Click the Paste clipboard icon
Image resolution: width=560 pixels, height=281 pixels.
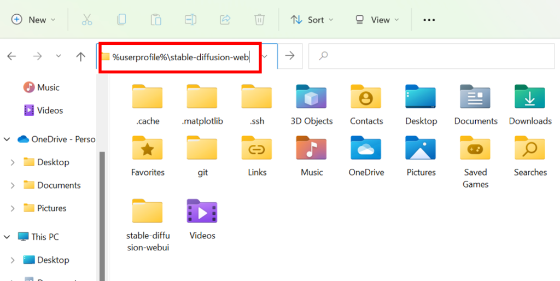[x=156, y=20]
